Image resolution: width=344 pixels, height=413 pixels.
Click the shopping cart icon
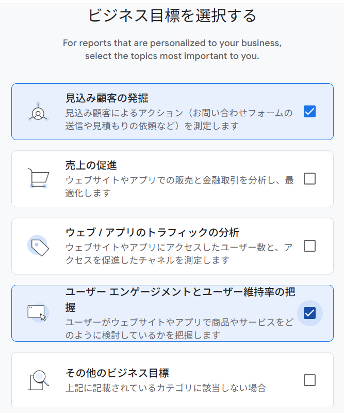(x=38, y=179)
